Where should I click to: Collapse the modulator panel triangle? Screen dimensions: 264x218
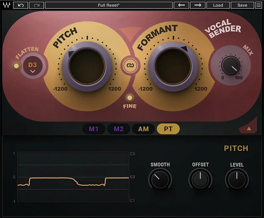pos(249,129)
